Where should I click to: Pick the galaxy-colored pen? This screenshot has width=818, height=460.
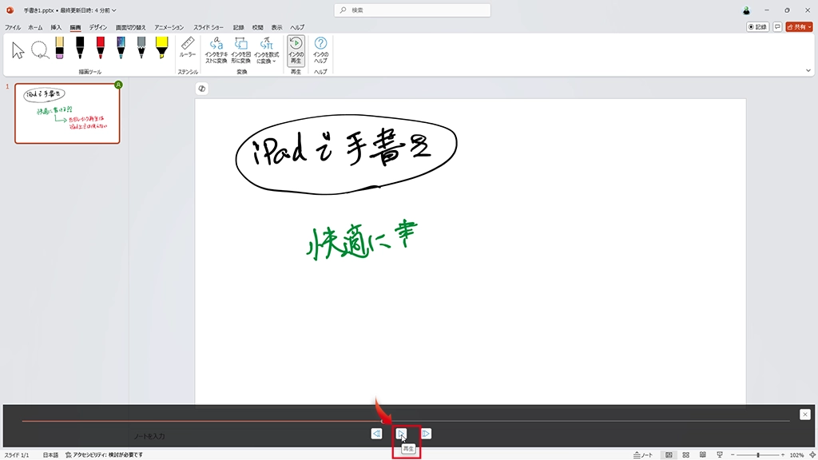[x=121, y=48]
